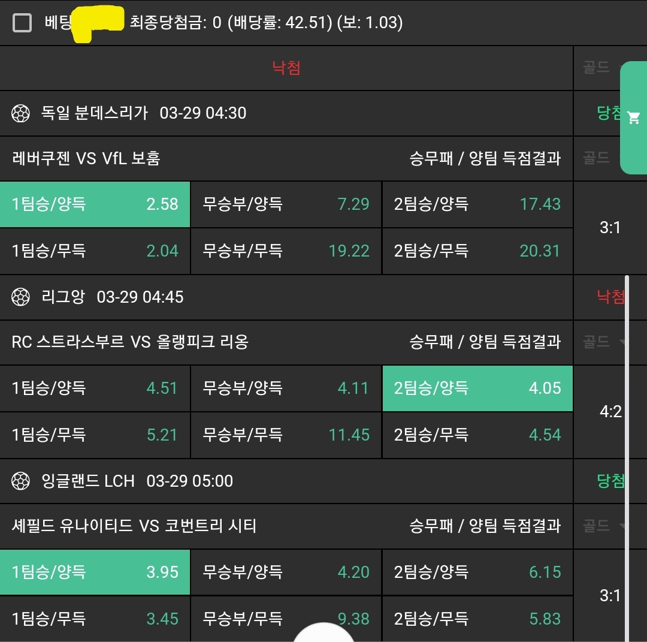Check the 베팅 checkbox in the top row

22,23
